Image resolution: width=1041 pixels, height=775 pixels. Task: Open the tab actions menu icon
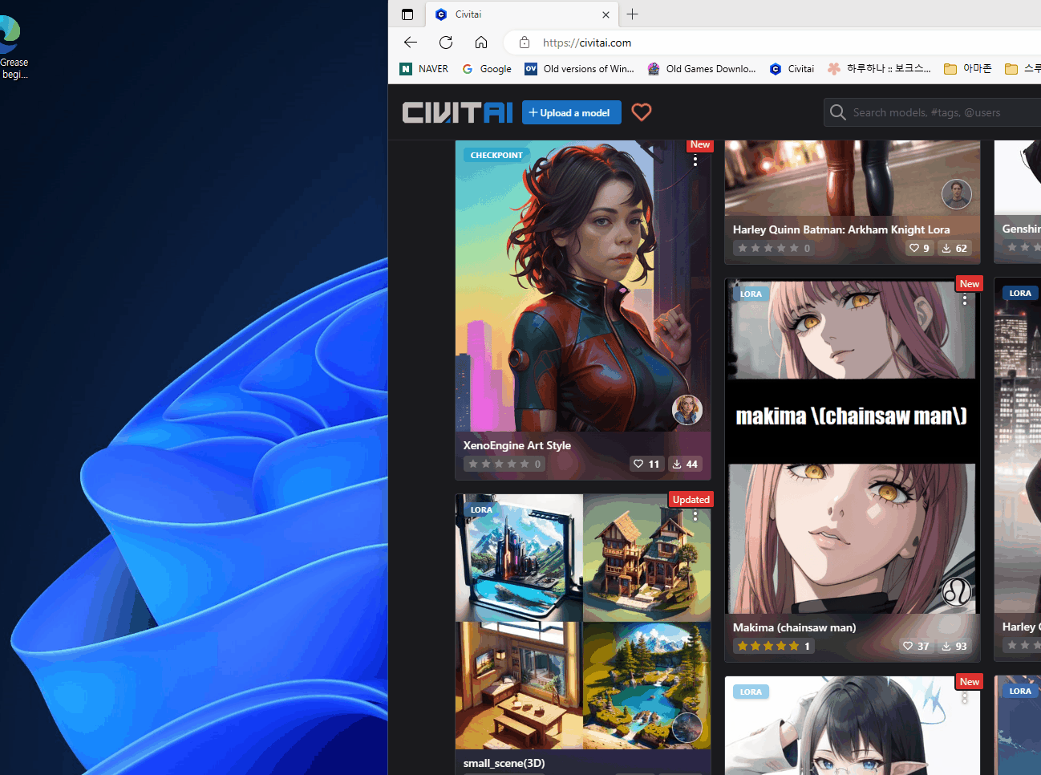coord(407,14)
